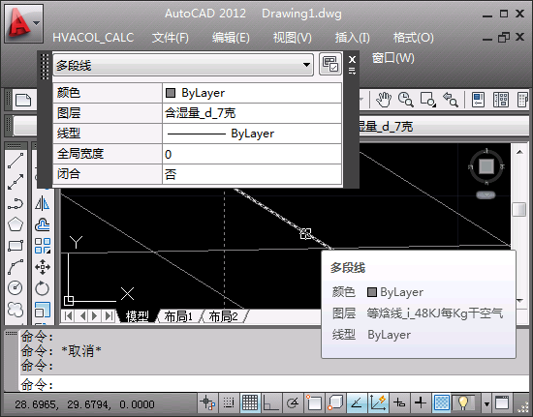Activate the Array modify tool
This screenshot has width=533, height=417.
[x=43, y=246]
